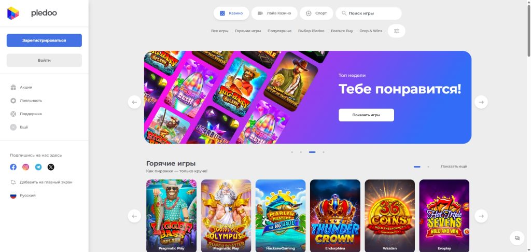Open the live chat bubble icon
Image resolution: width=531 pixels, height=252 pixels.
517,238
